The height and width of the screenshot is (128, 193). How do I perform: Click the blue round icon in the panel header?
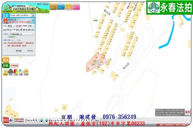[33, 20]
